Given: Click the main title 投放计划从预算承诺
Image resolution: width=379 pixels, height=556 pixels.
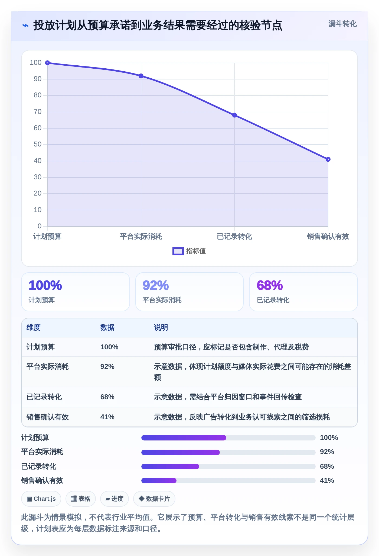Looking at the screenshot, I should click(158, 26).
